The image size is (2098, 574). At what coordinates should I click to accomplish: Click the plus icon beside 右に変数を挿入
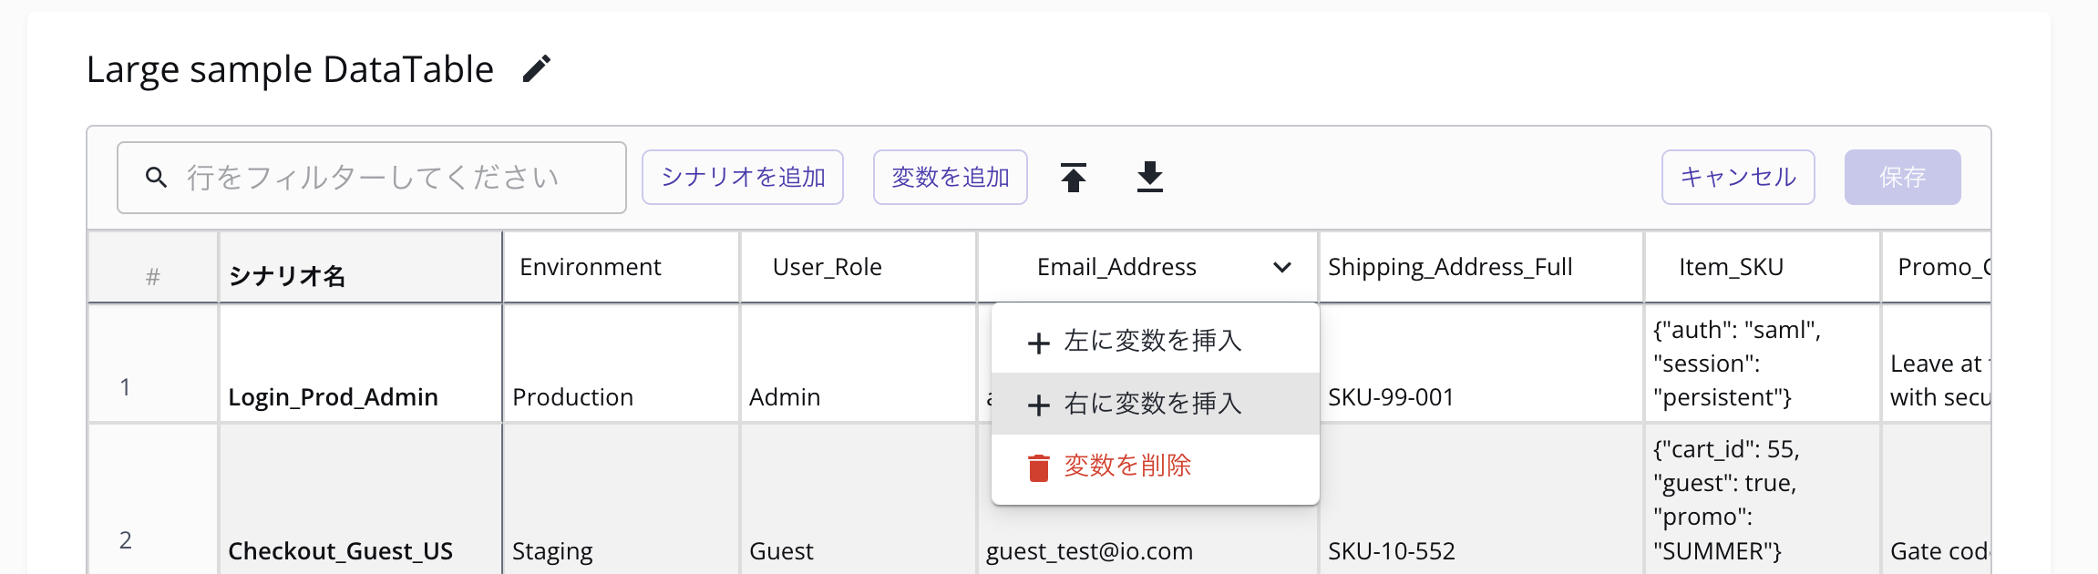[x=1038, y=405]
